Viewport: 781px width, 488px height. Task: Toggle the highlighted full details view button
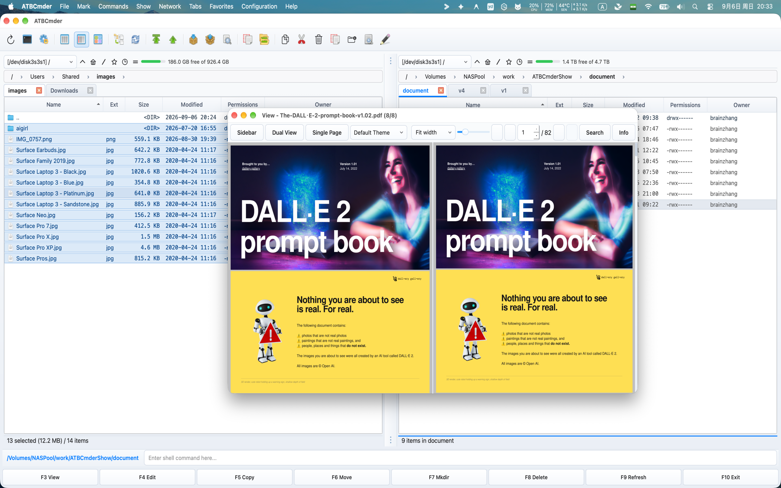[81, 39]
